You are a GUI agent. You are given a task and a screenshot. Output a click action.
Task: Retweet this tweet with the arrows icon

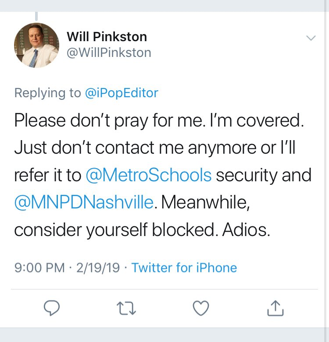(127, 309)
